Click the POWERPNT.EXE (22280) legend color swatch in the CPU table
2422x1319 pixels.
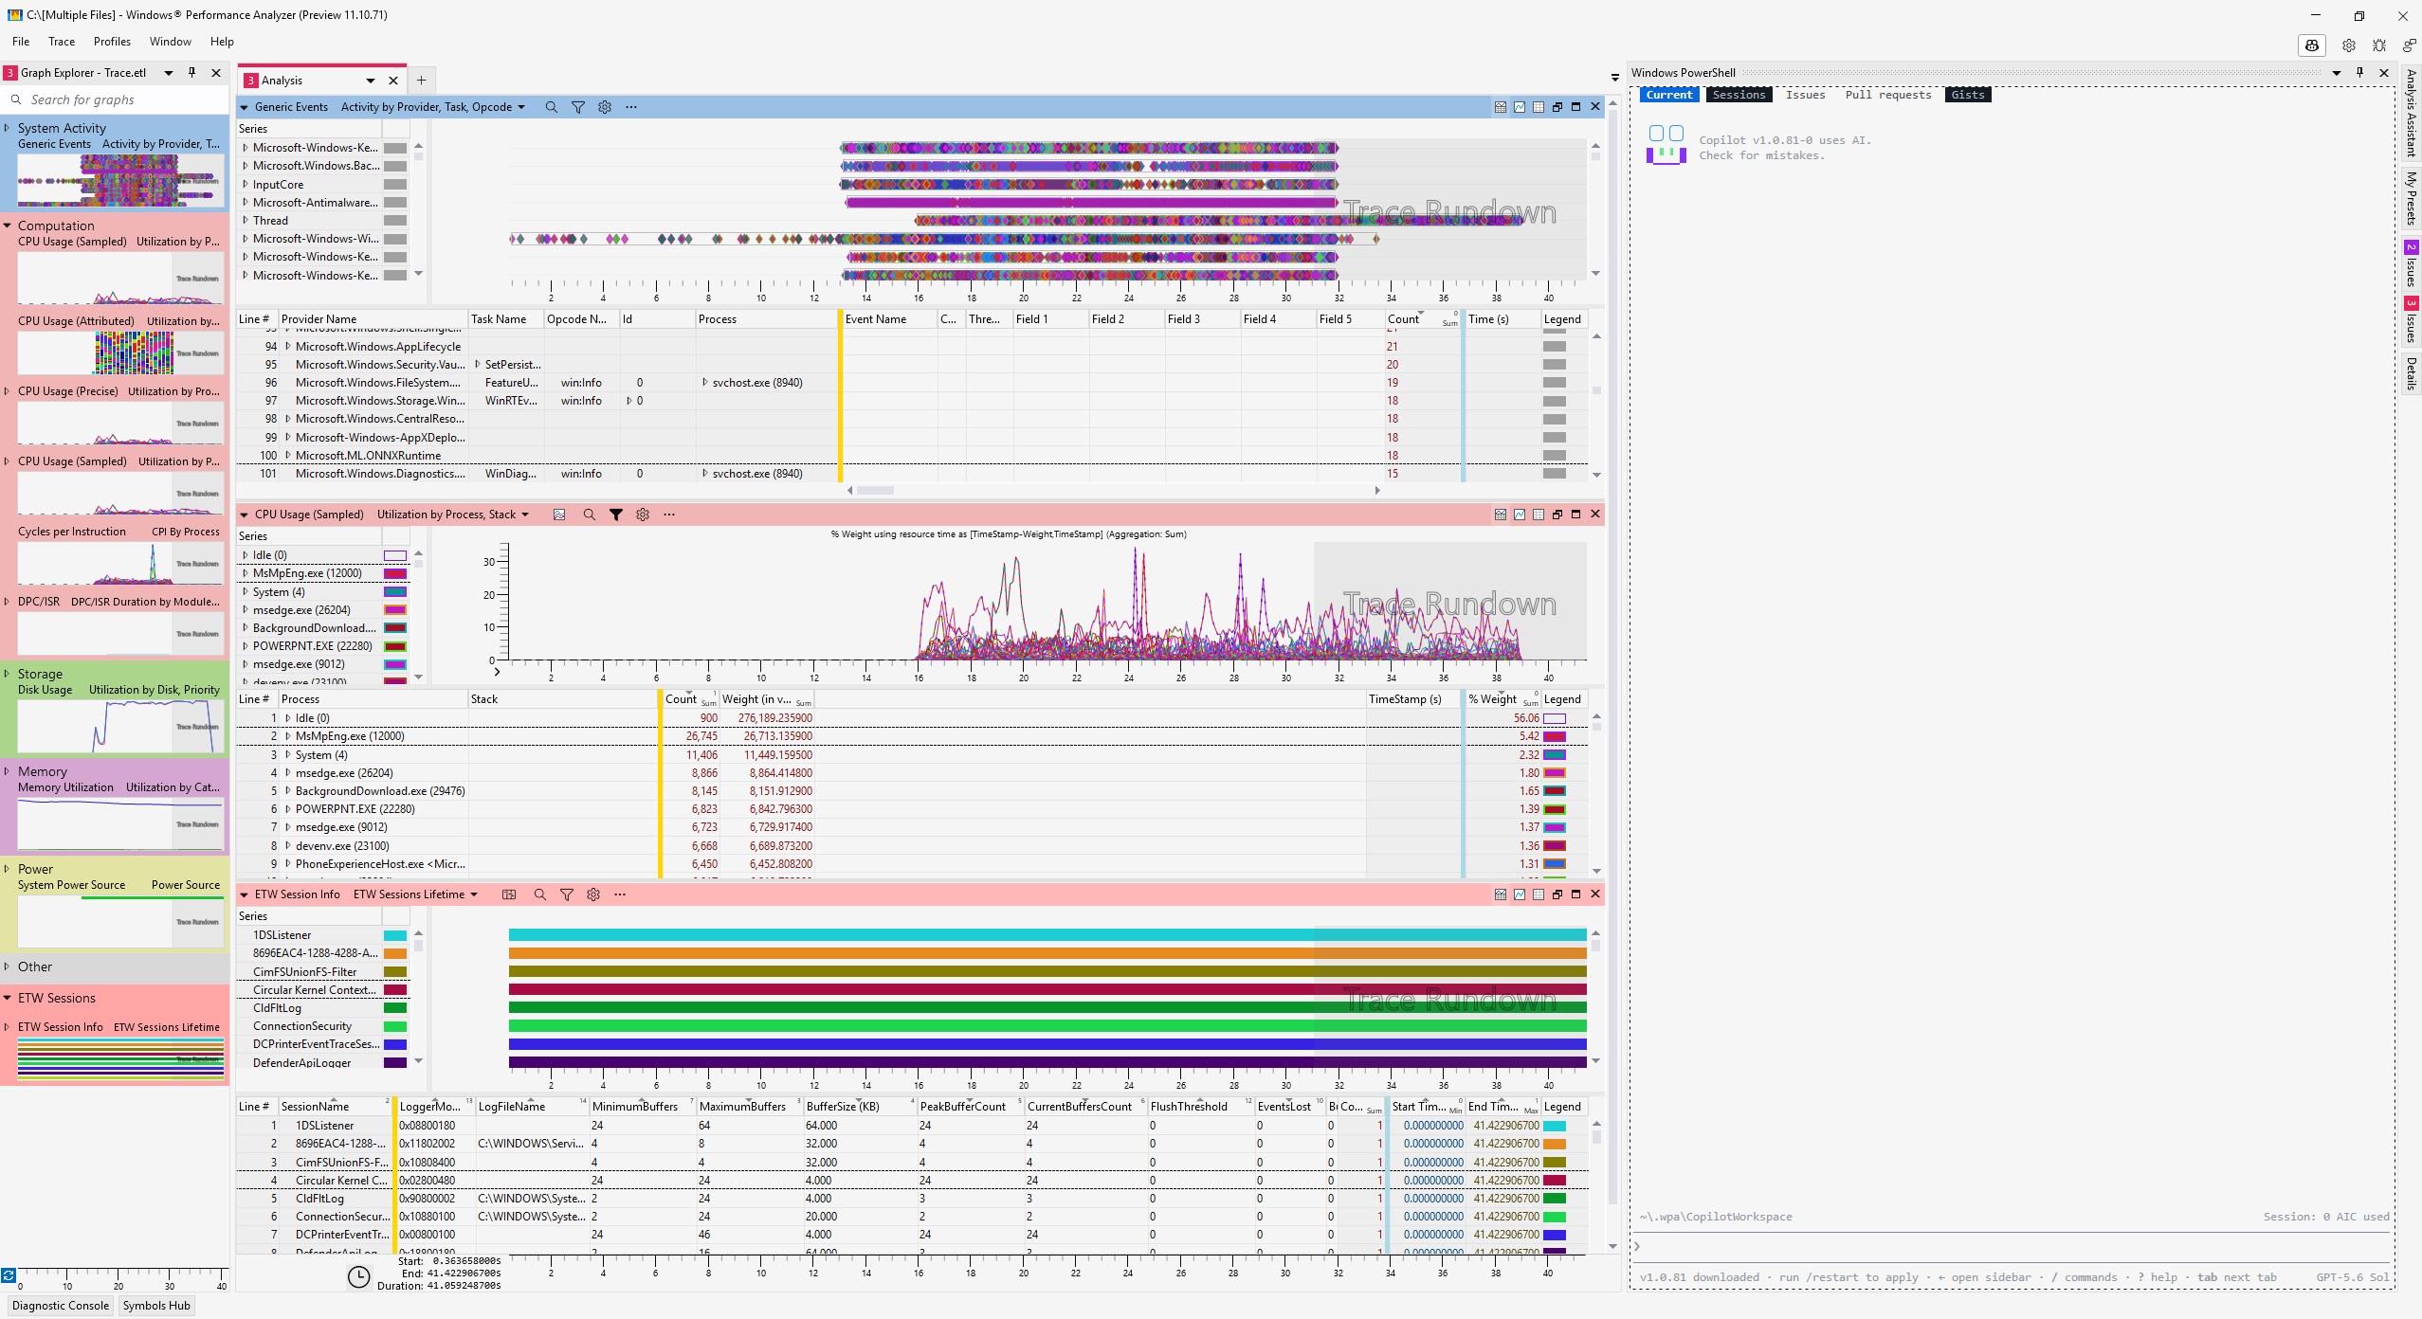coord(1555,809)
